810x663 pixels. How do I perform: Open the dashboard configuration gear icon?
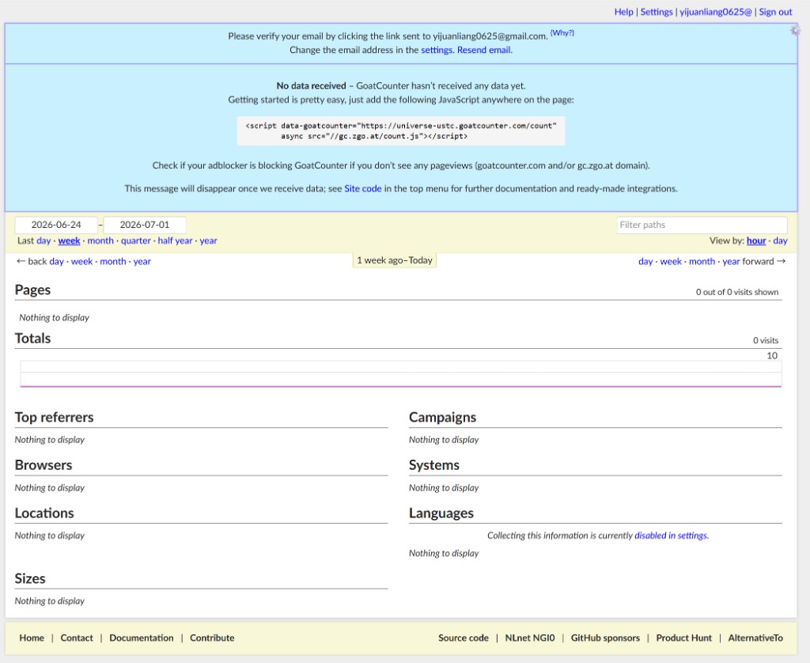[795, 31]
